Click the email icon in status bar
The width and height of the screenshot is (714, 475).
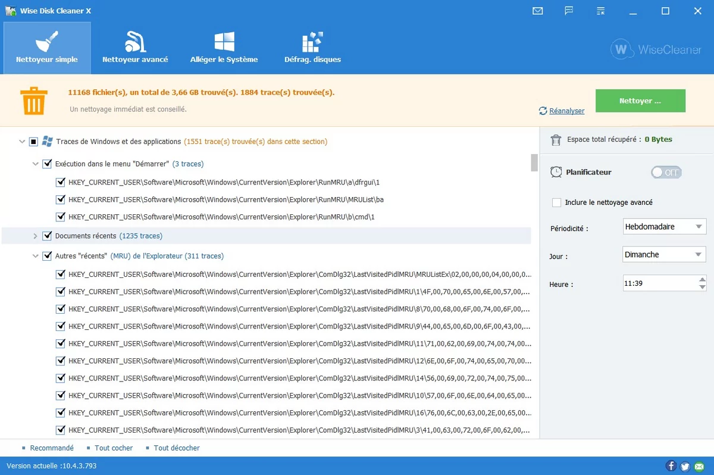coord(699,466)
